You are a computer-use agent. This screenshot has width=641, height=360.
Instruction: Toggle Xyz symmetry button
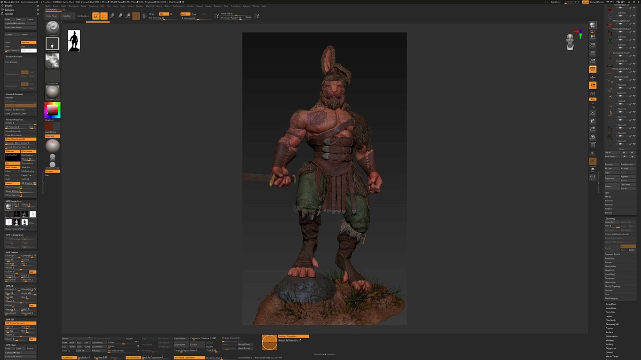click(x=592, y=99)
